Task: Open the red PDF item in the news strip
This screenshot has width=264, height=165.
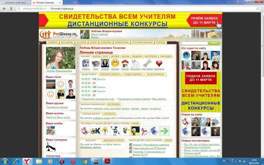Action: (145, 131)
